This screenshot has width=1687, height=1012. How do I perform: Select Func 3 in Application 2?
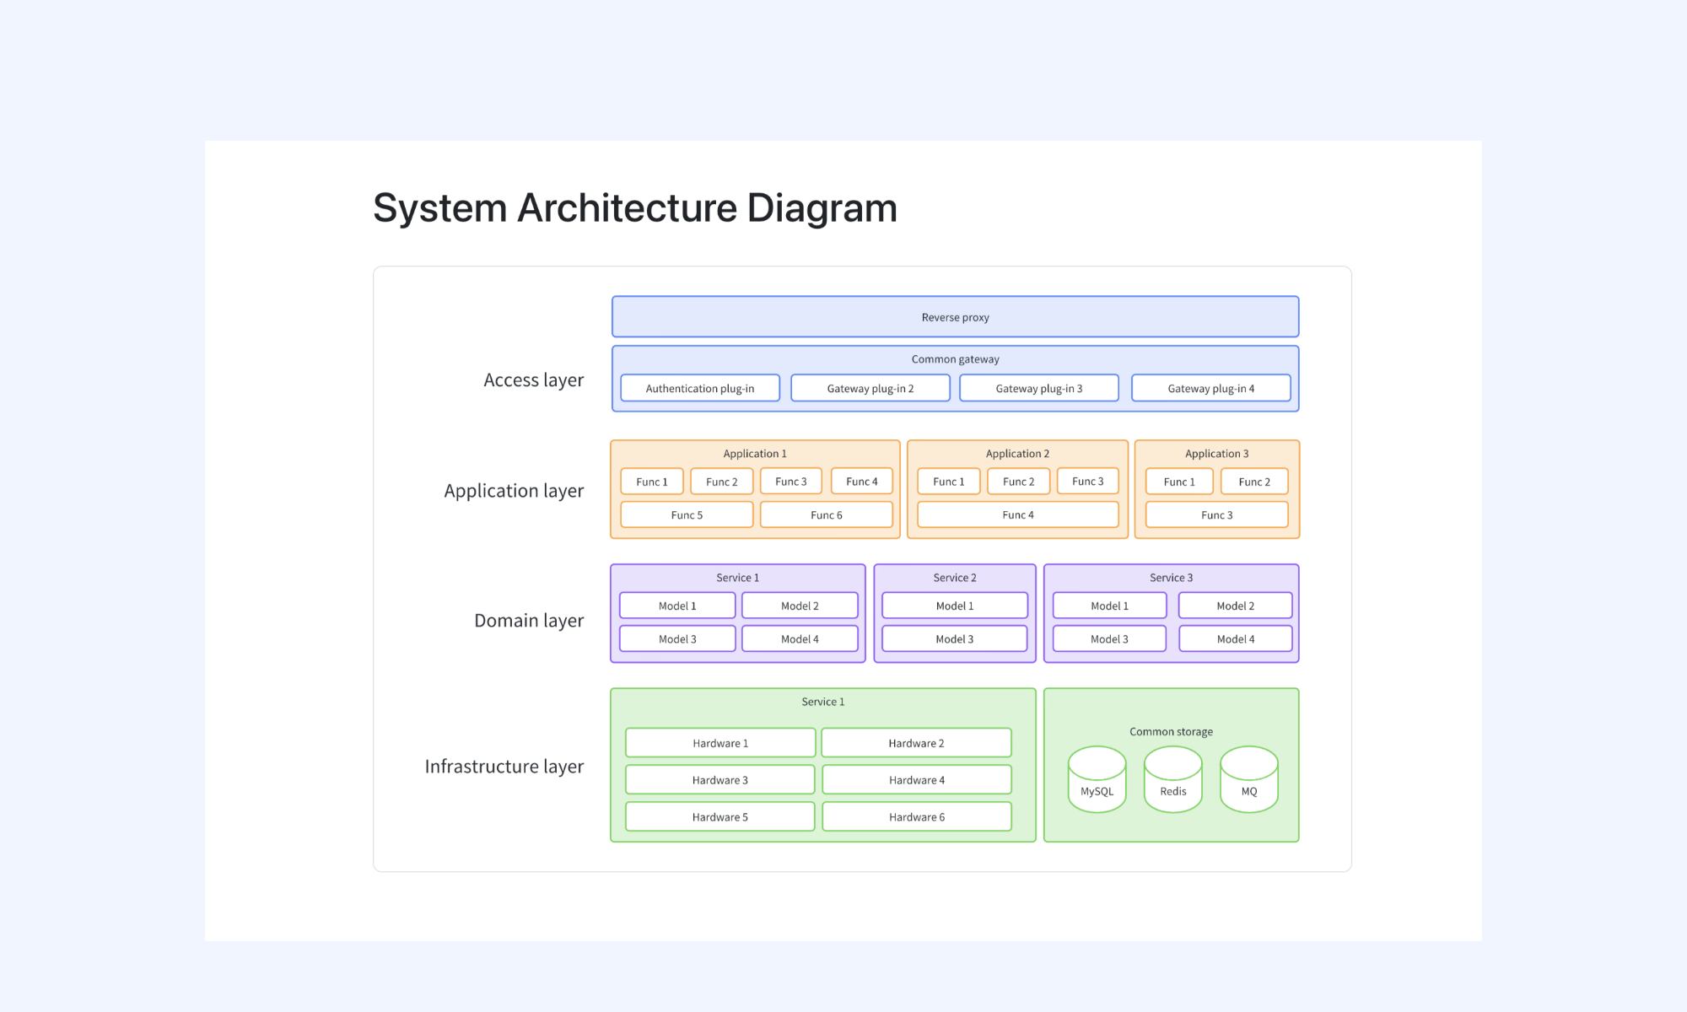[1088, 482]
